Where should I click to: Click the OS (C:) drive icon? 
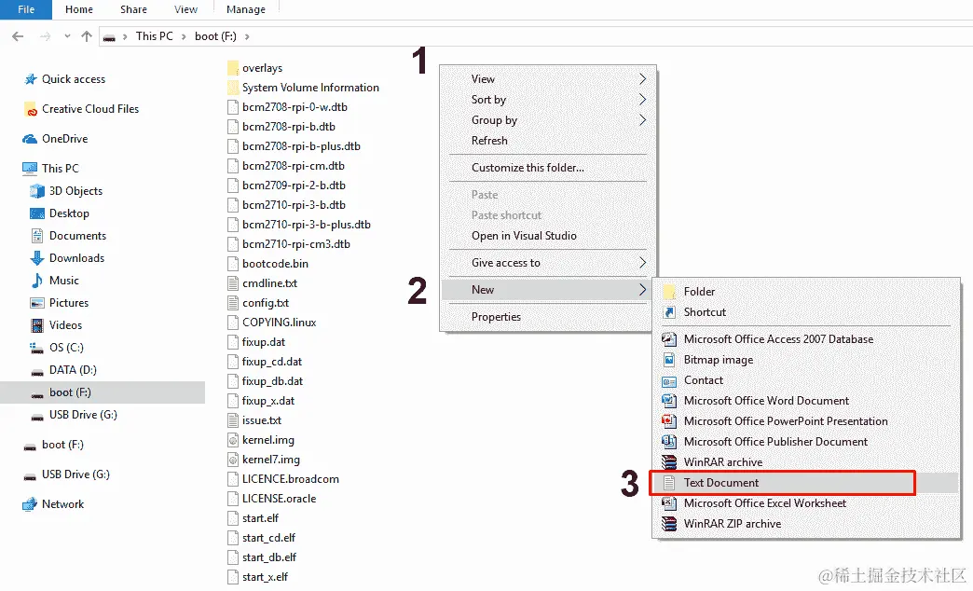[37, 348]
